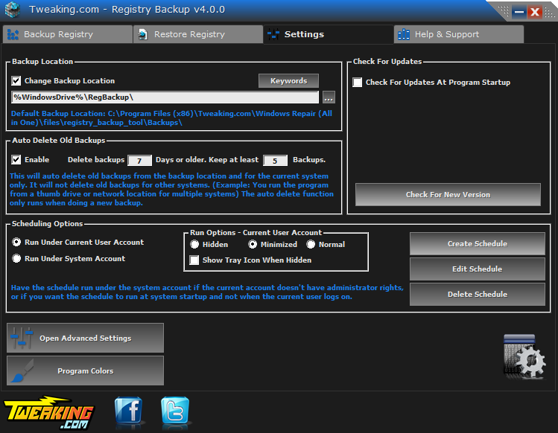Click the backup location path field

point(165,97)
